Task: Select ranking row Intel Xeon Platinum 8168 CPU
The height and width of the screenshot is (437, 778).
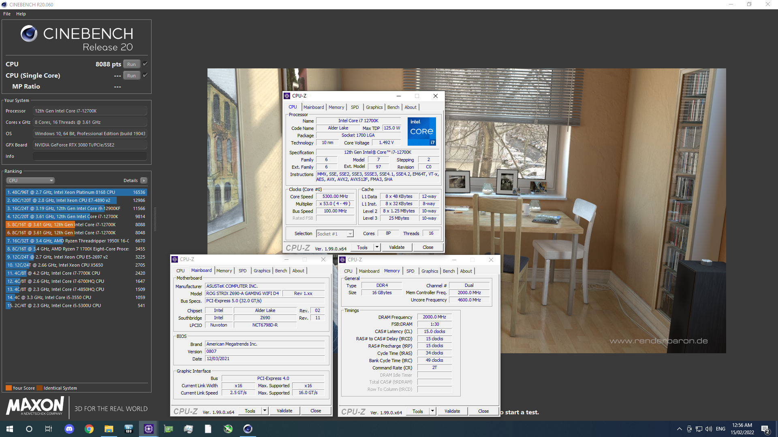Action: (76, 192)
